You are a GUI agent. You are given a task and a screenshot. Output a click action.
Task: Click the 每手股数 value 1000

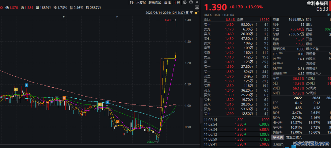point(300,49)
